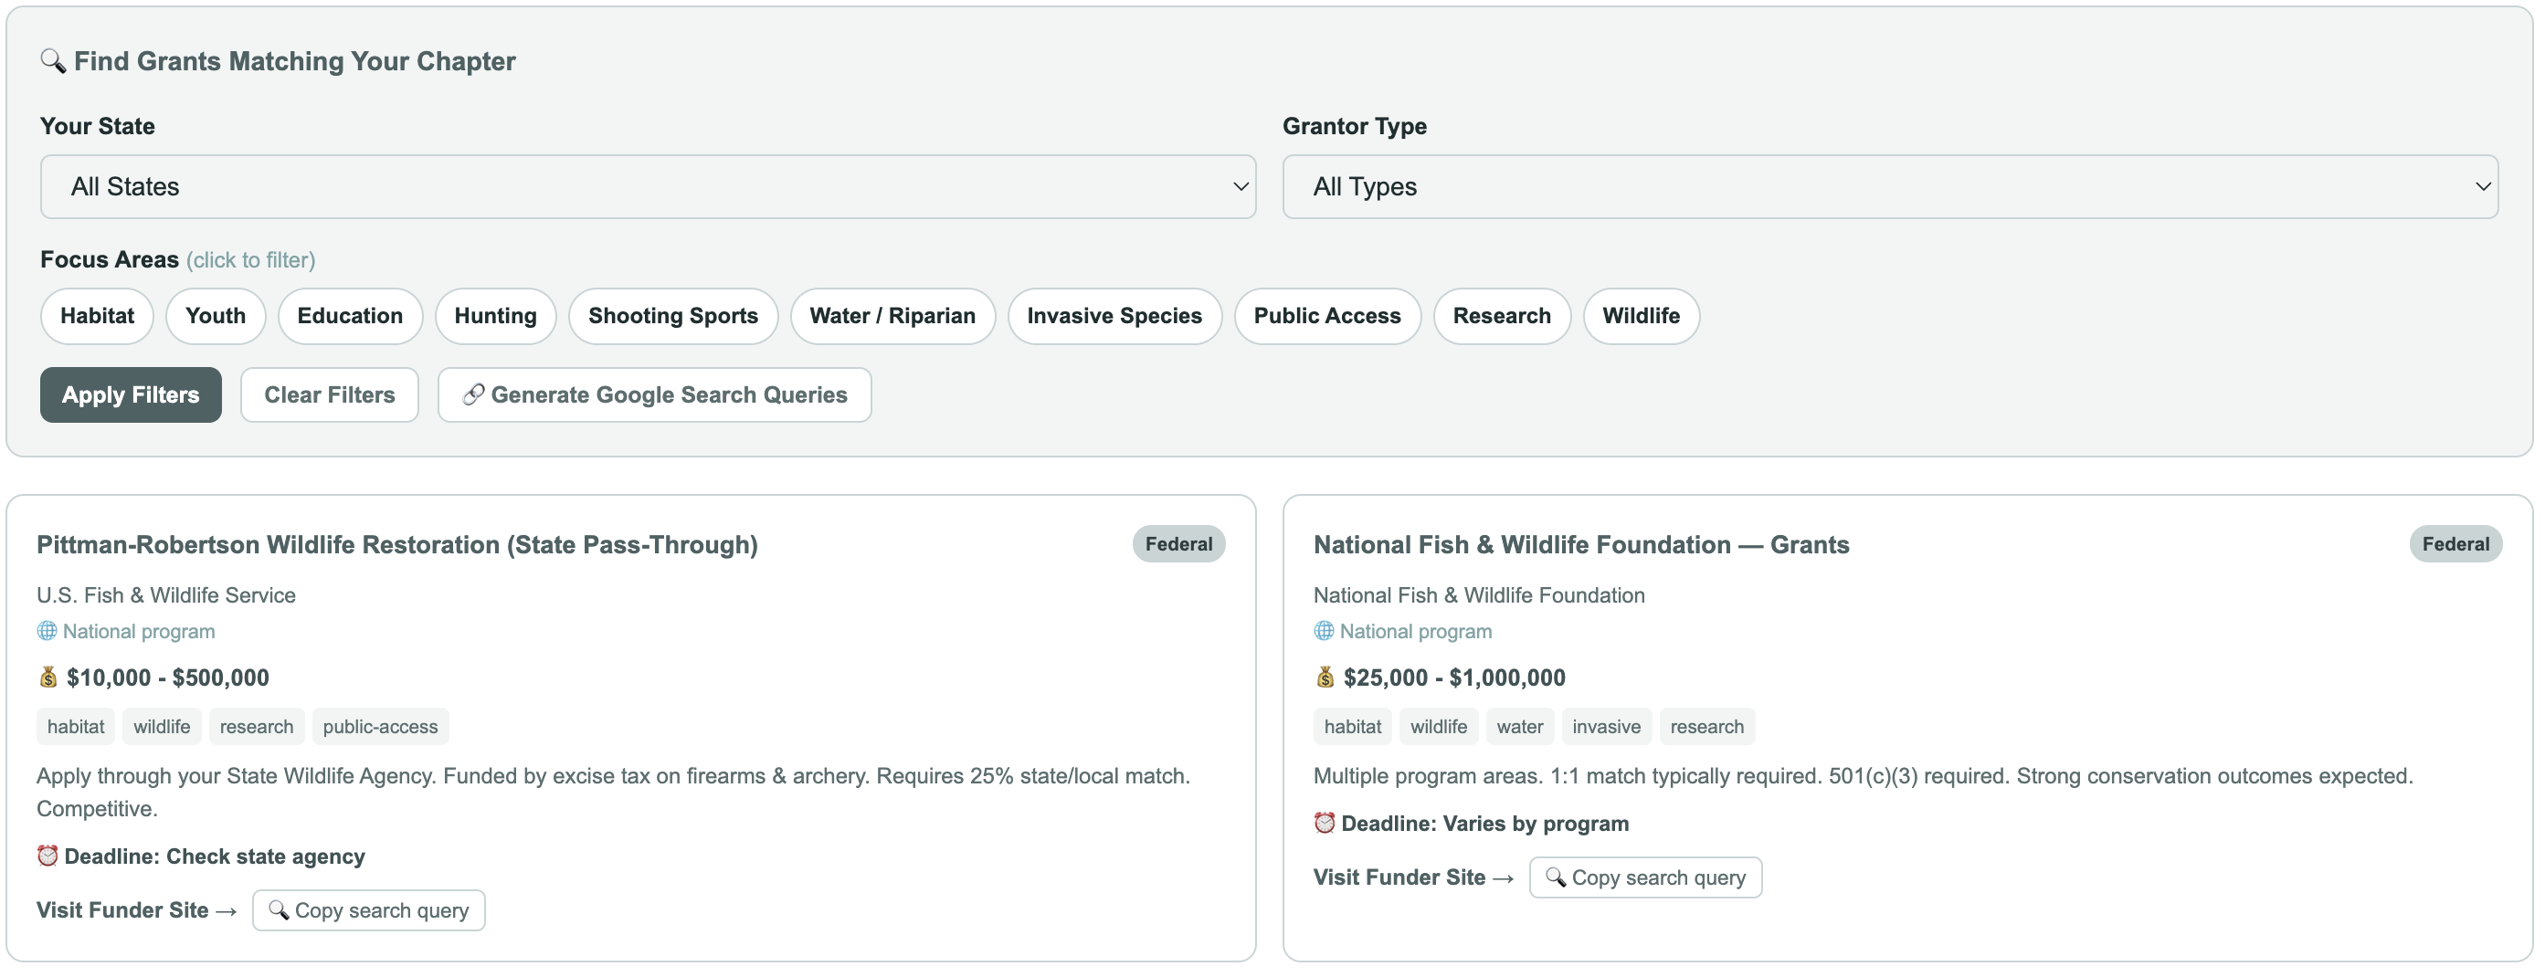Click the globe icon under U.S. Fish & Wildlife Service
The height and width of the screenshot is (977, 2545).
point(47,631)
